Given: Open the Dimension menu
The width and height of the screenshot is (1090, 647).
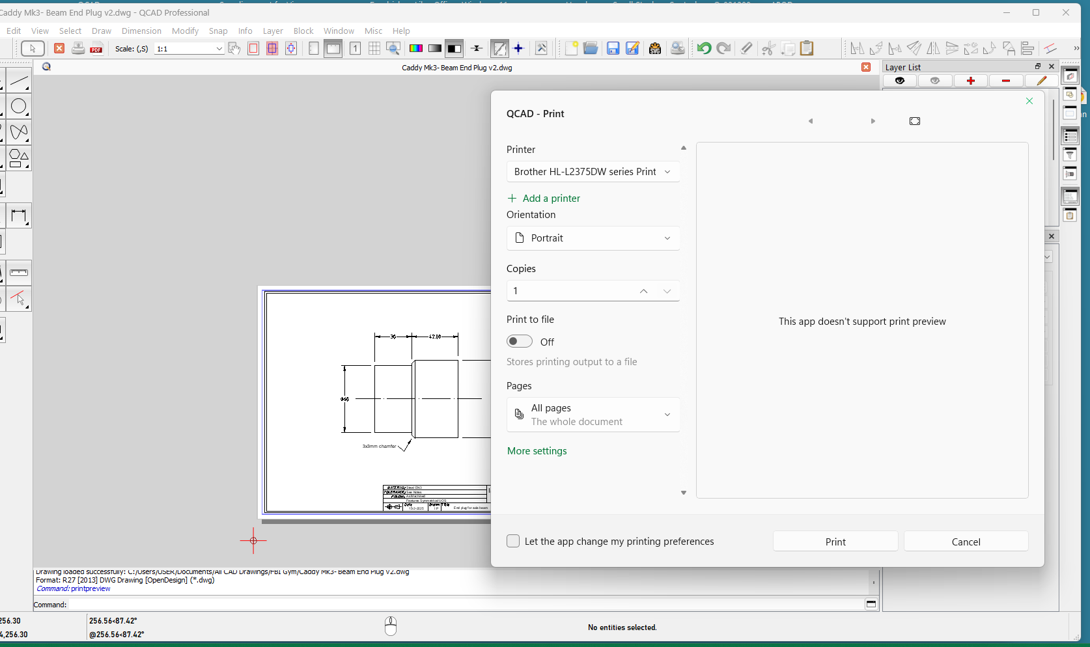Looking at the screenshot, I should tap(141, 31).
